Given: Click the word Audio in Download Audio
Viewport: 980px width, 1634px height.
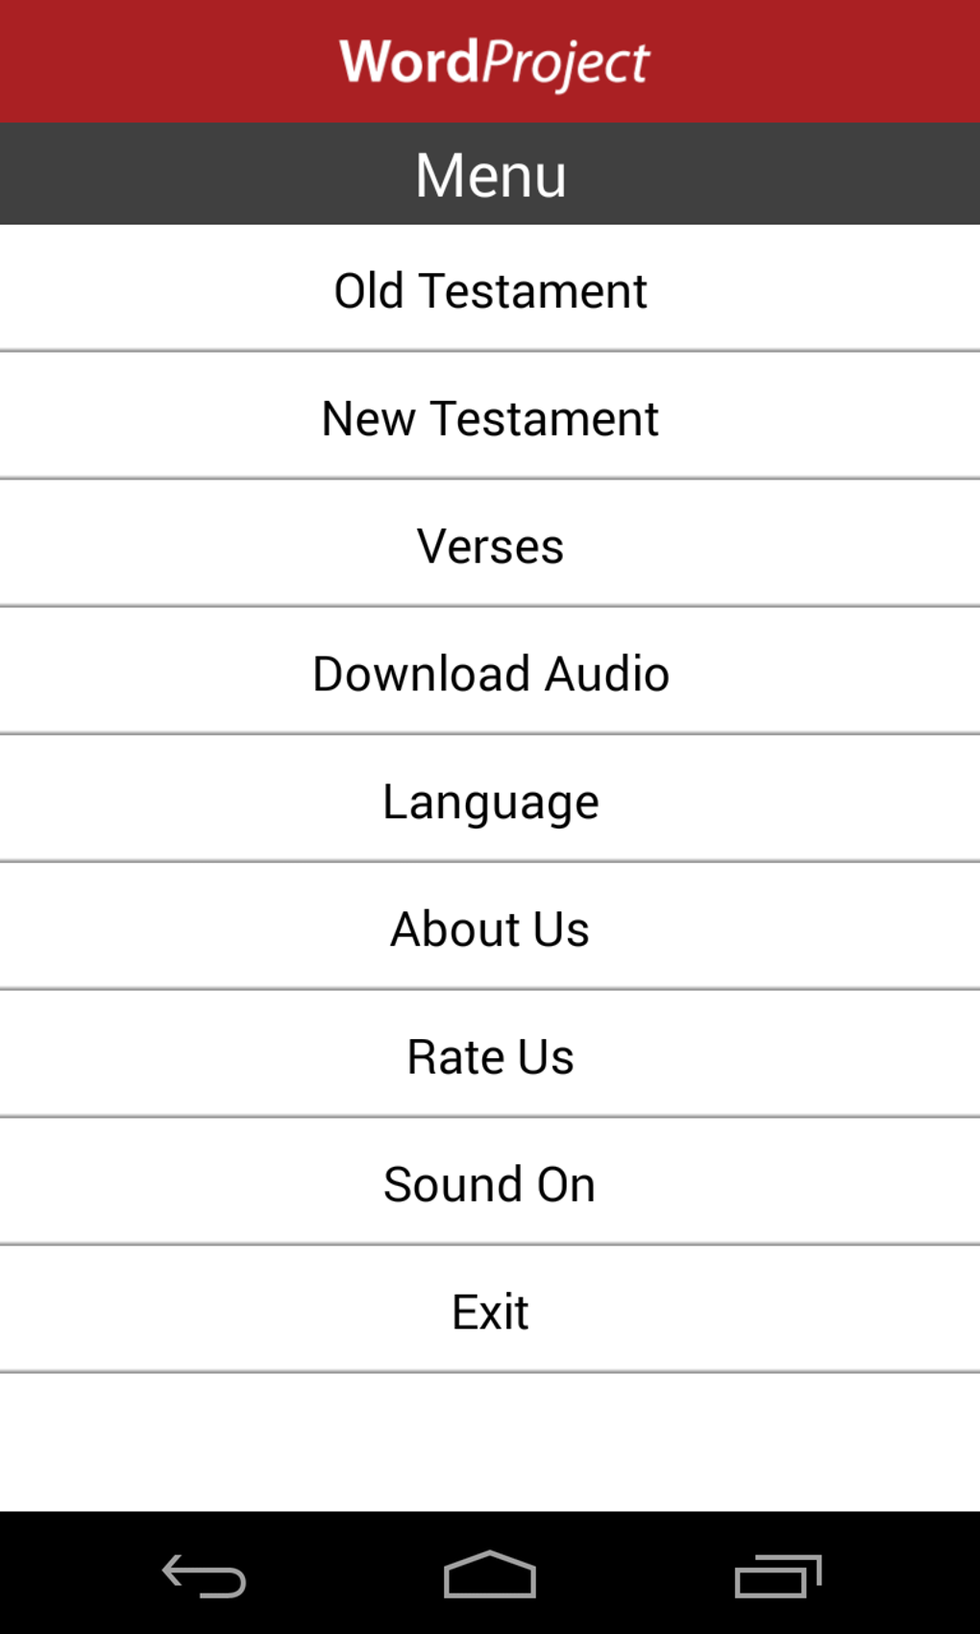Looking at the screenshot, I should 607,674.
